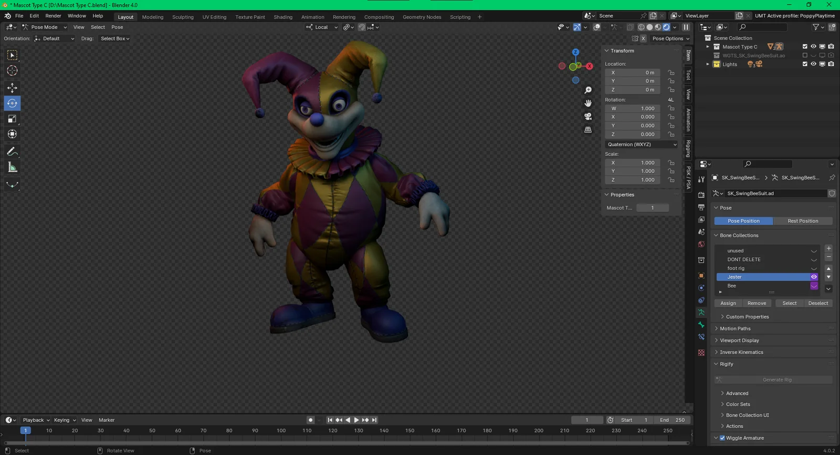Screen dimensions: 840x455
Task: Open the Render menu
Action: 53,16
